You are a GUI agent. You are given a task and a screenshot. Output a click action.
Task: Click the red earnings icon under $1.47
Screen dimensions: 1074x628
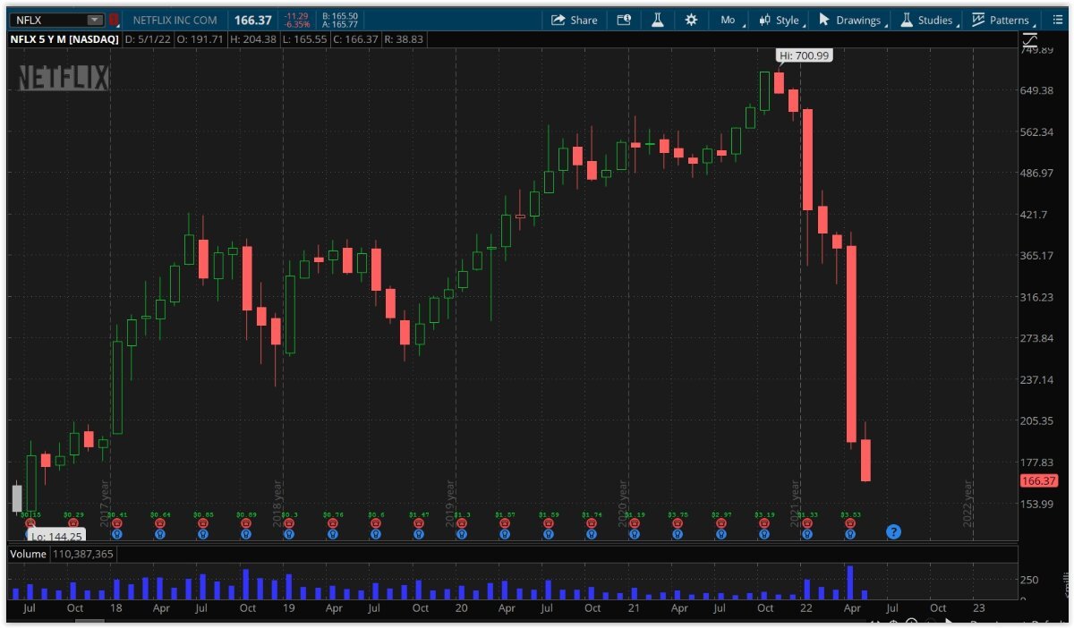click(x=419, y=523)
